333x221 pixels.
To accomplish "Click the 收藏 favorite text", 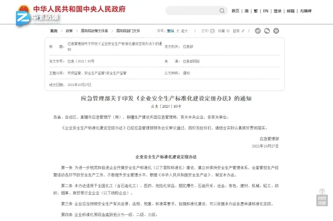I will tap(221, 31).
